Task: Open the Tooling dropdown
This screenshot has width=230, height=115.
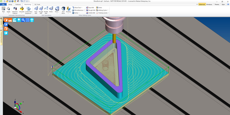Action: click(68, 10)
